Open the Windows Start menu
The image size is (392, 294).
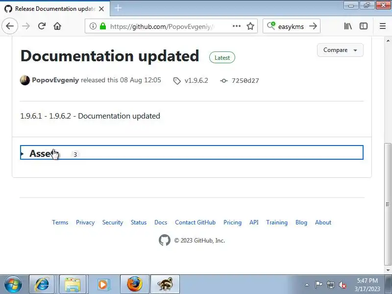coord(13,284)
